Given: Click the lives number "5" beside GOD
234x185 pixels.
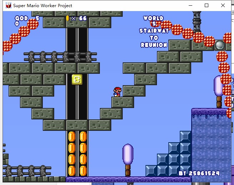Looking at the screenshot, I should click(x=37, y=18).
